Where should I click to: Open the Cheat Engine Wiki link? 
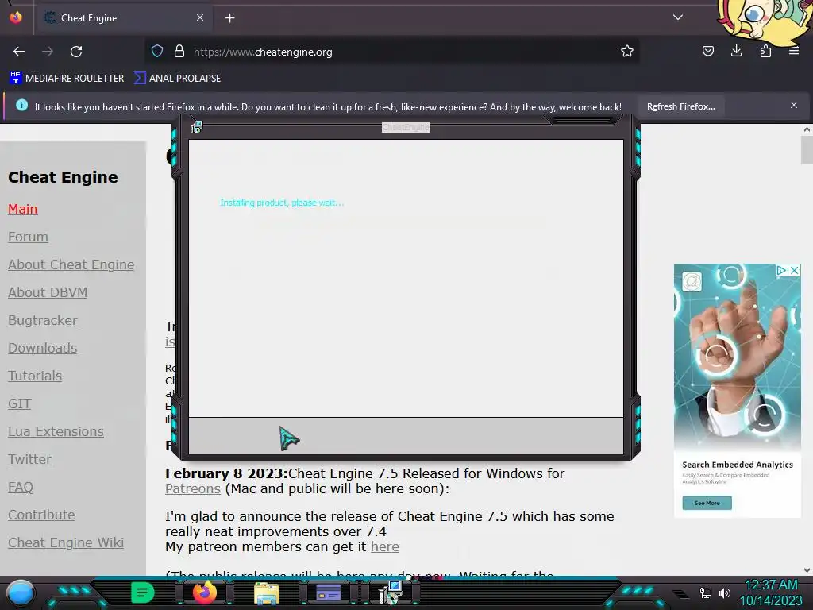click(66, 542)
